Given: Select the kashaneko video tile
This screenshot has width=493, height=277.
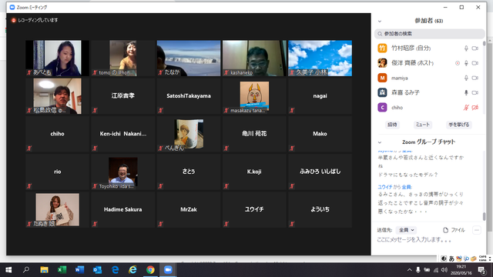Looking at the screenshot, I should tap(254, 58).
